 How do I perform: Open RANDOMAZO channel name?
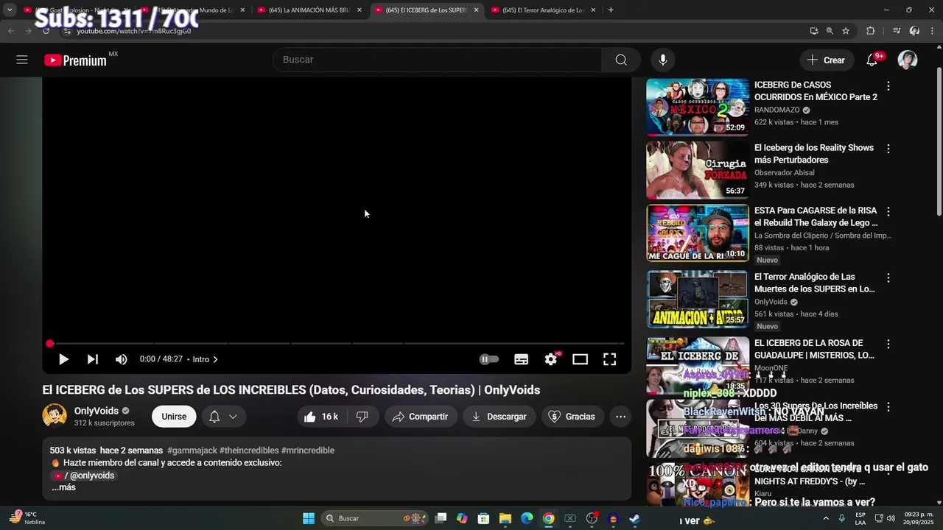point(777,110)
